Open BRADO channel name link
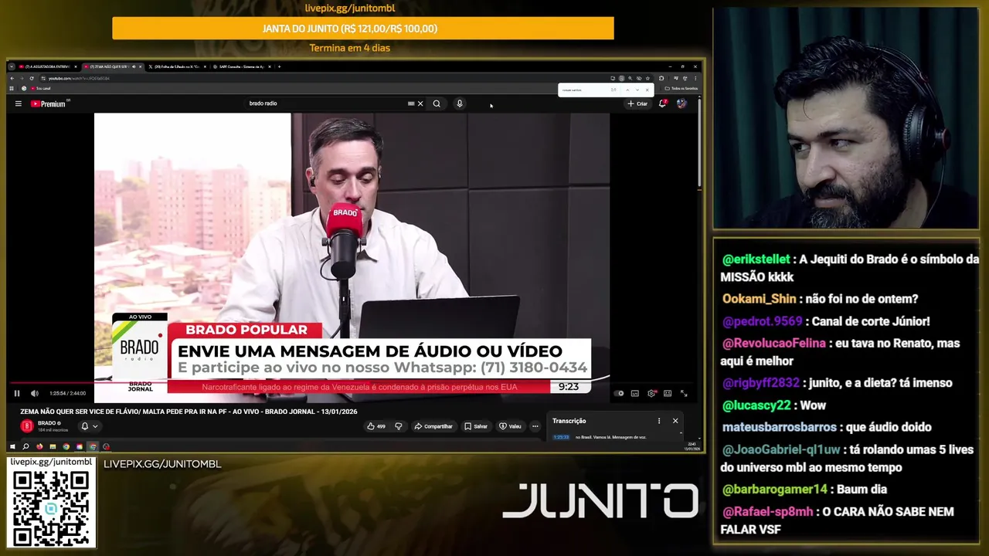The width and height of the screenshot is (989, 556). pyautogui.click(x=49, y=423)
